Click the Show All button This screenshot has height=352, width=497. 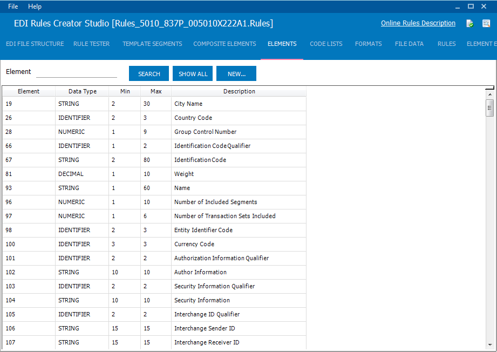(x=193, y=73)
